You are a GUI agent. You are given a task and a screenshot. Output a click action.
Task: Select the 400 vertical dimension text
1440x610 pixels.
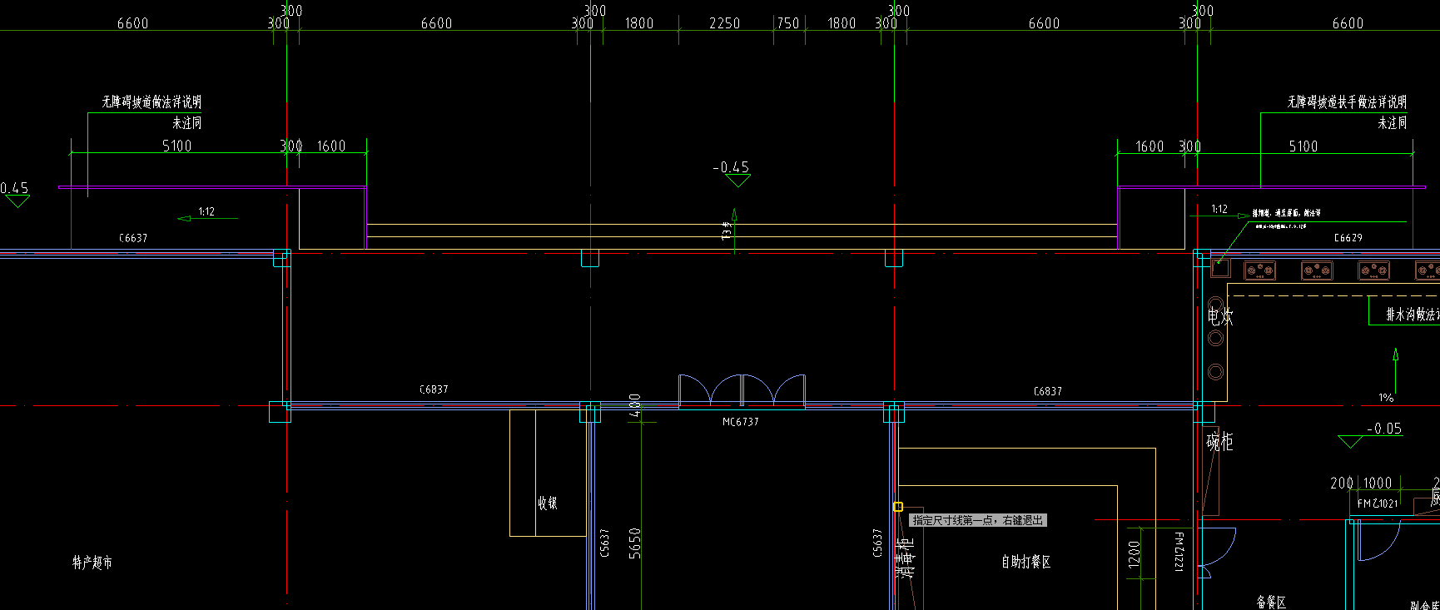coord(635,405)
